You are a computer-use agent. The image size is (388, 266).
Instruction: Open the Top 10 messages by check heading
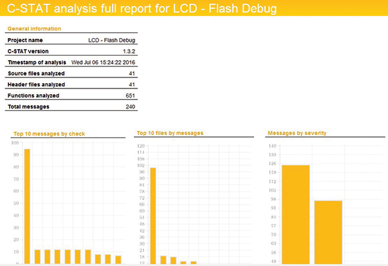tap(49, 134)
